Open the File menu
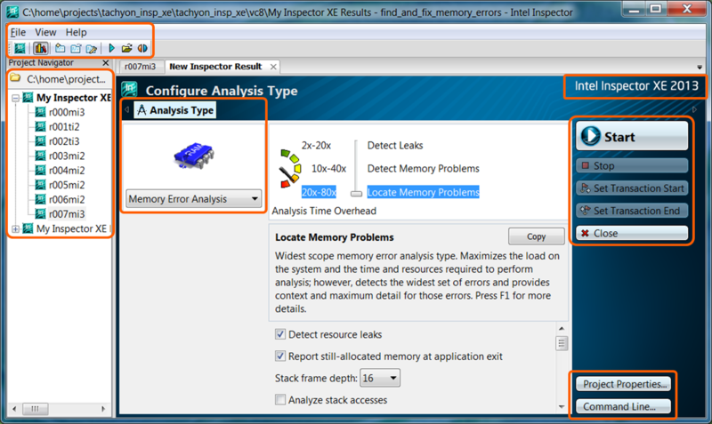Screen dimensions: 712x424 point(18,32)
